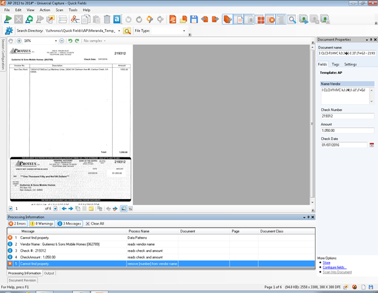Select the 'Vendor Name : Gutierrez & Sons' message row

tap(161, 245)
